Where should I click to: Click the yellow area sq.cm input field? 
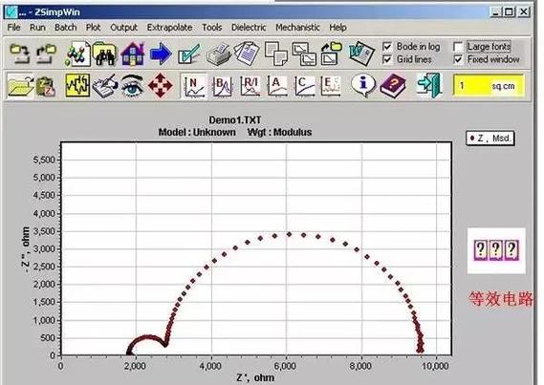pyautogui.click(x=489, y=86)
